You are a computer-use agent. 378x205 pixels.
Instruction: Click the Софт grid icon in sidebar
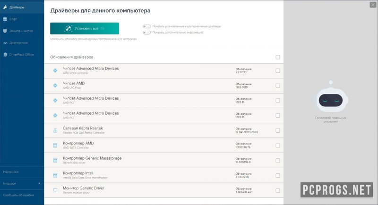[5, 19]
